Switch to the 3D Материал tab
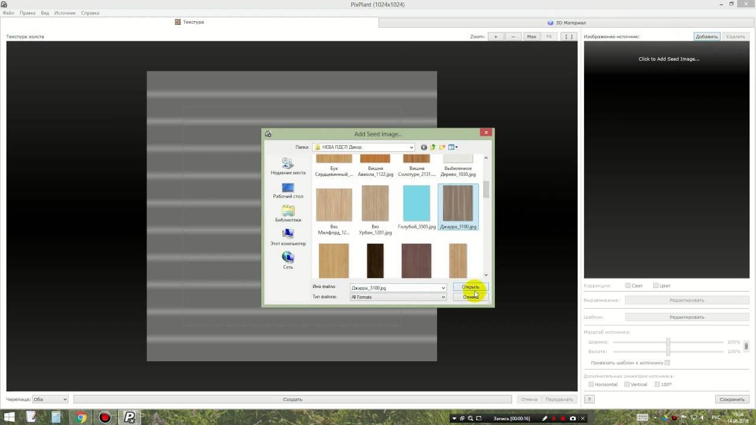Screen dimensions: 756x425 [566, 22]
